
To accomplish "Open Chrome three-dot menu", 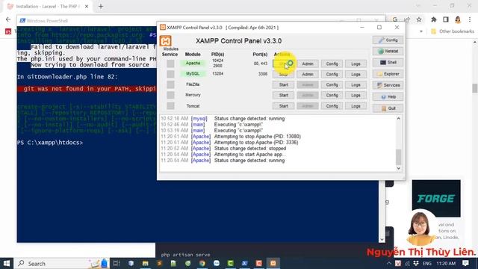I will (x=470, y=19).
